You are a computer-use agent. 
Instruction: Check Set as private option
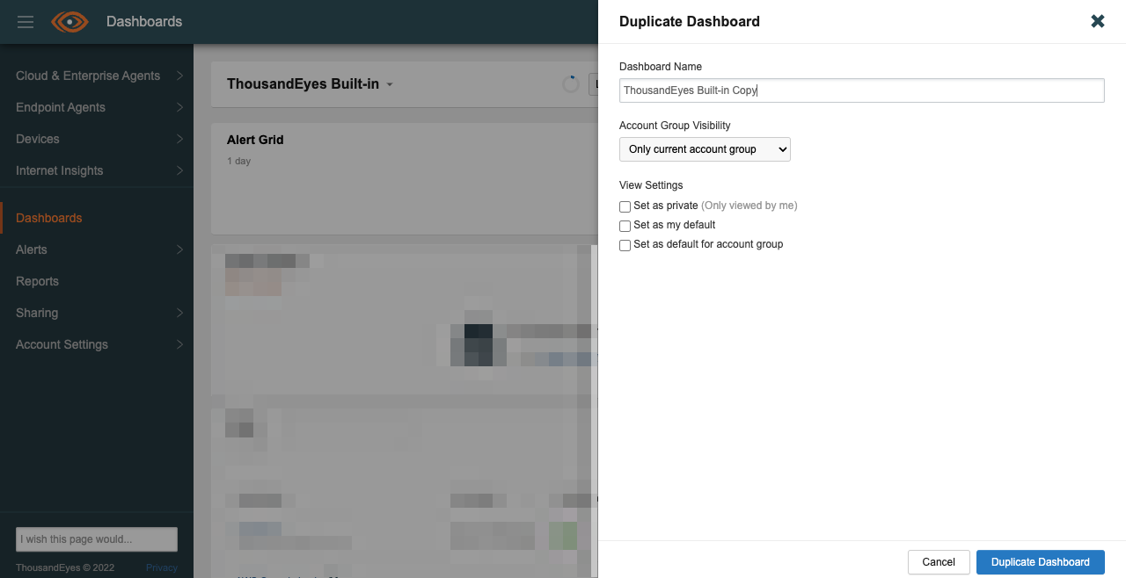click(x=625, y=206)
